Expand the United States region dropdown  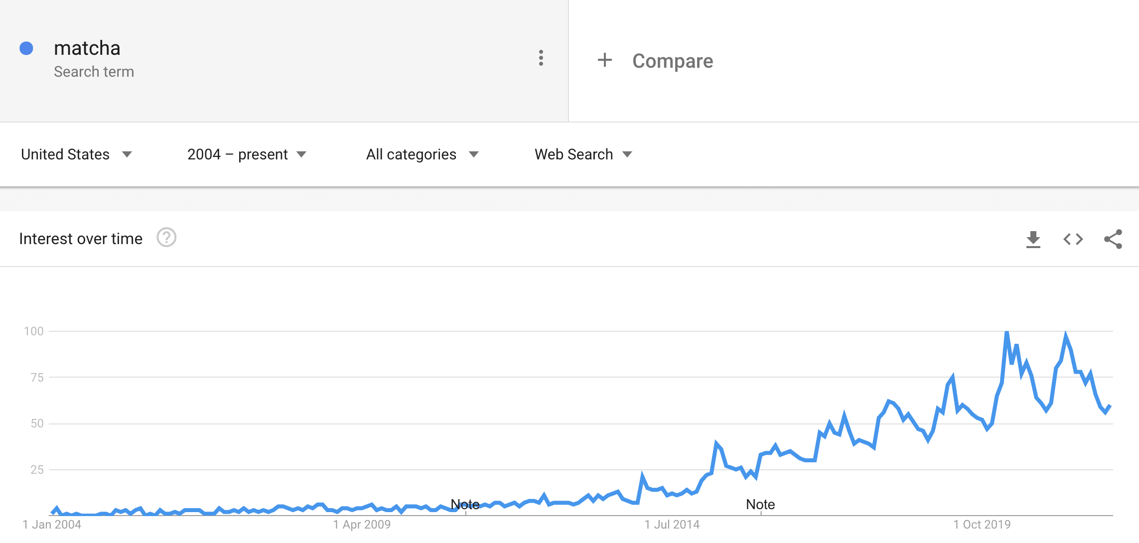pyautogui.click(x=76, y=154)
